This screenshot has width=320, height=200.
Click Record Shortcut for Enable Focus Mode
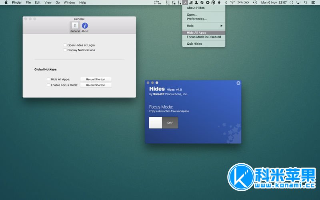(96, 85)
